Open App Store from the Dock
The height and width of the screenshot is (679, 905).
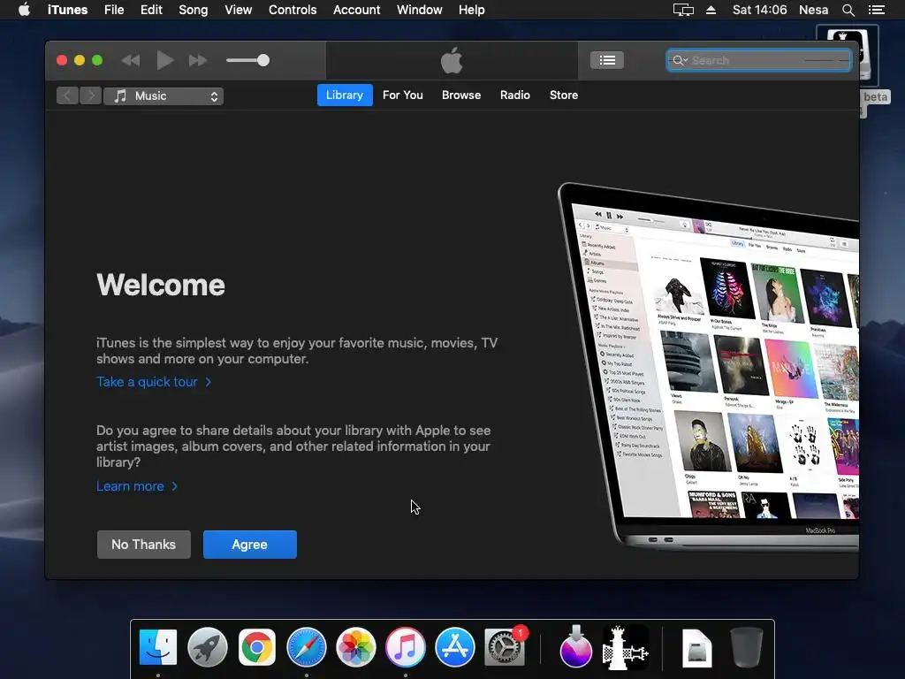point(455,647)
